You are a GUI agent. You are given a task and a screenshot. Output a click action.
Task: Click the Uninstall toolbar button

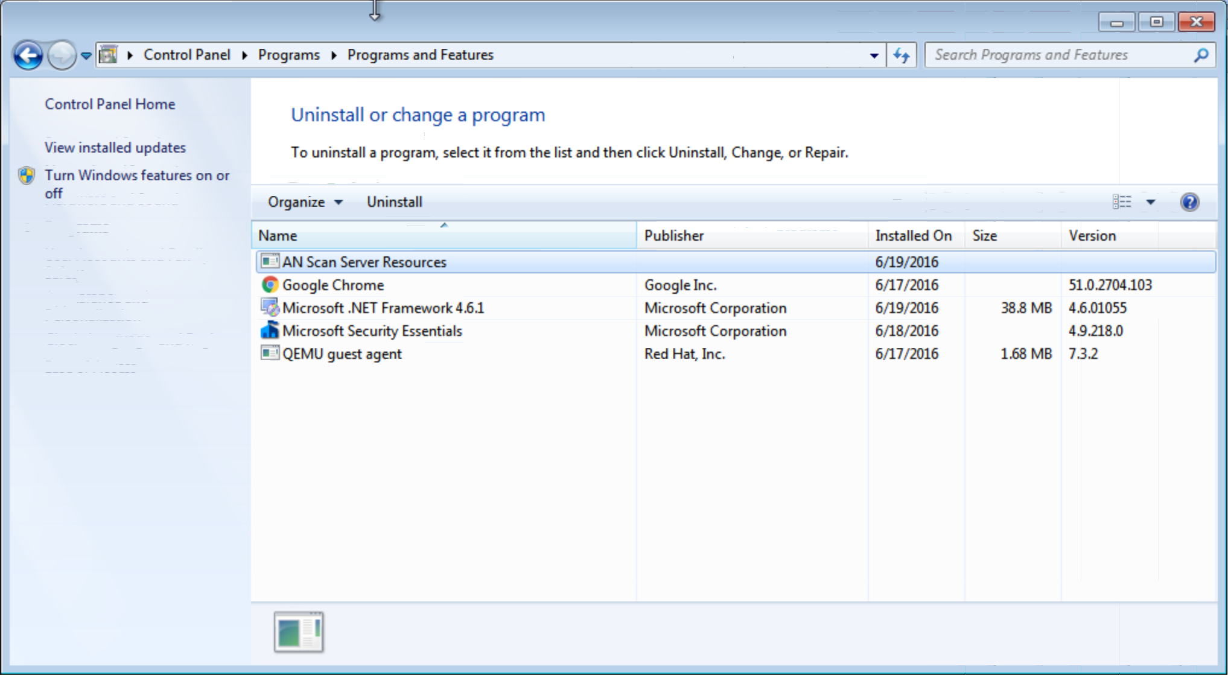click(x=395, y=202)
